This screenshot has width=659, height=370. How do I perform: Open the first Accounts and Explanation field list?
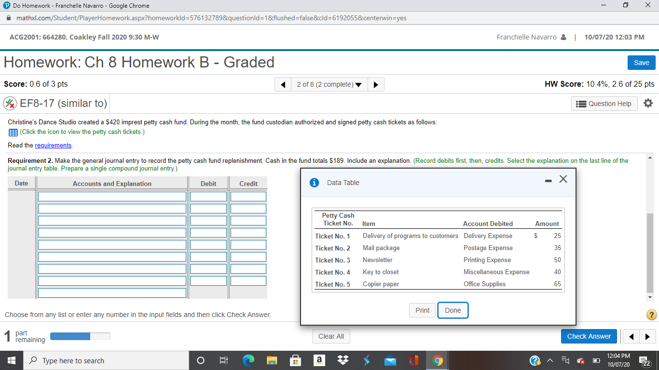tap(112, 196)
